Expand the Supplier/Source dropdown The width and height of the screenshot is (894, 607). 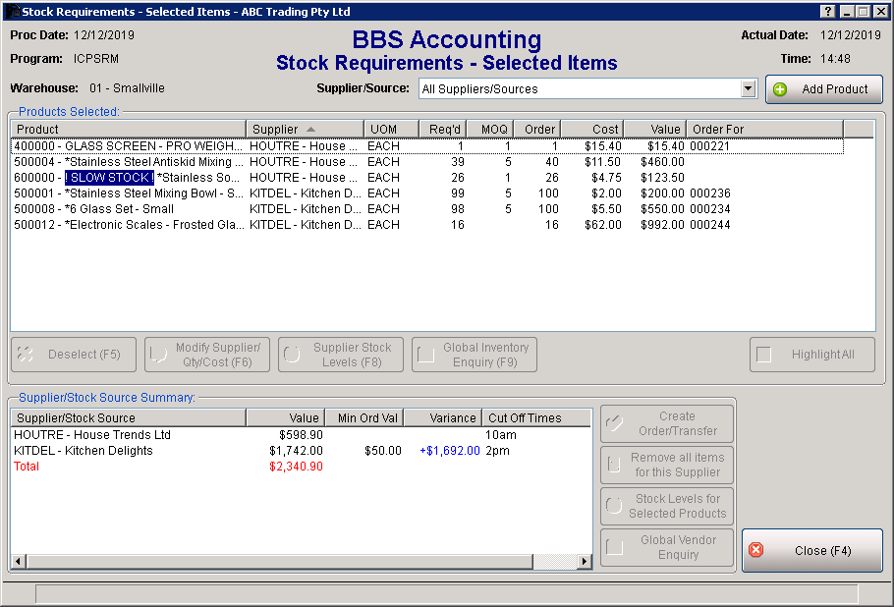click(x=748, y=89)
